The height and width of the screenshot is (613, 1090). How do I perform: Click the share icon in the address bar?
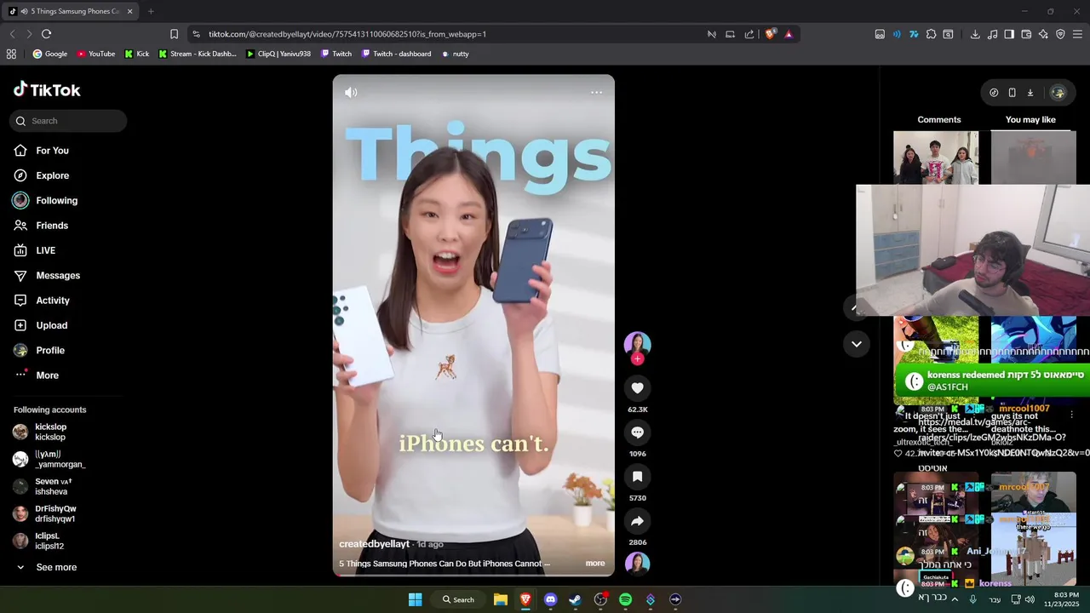coord(749,34)
